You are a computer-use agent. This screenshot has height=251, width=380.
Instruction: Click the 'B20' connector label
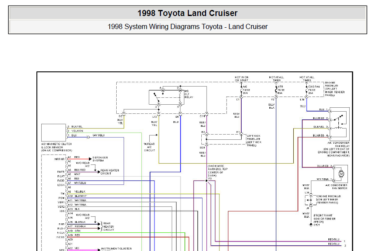pyautogui.click(x=202, y=148)
